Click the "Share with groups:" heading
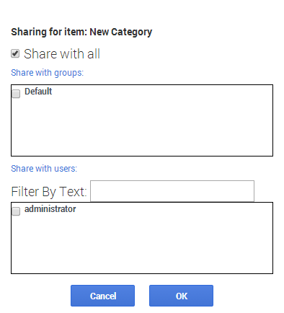This screenshot has width=284, height=313. 47,73
